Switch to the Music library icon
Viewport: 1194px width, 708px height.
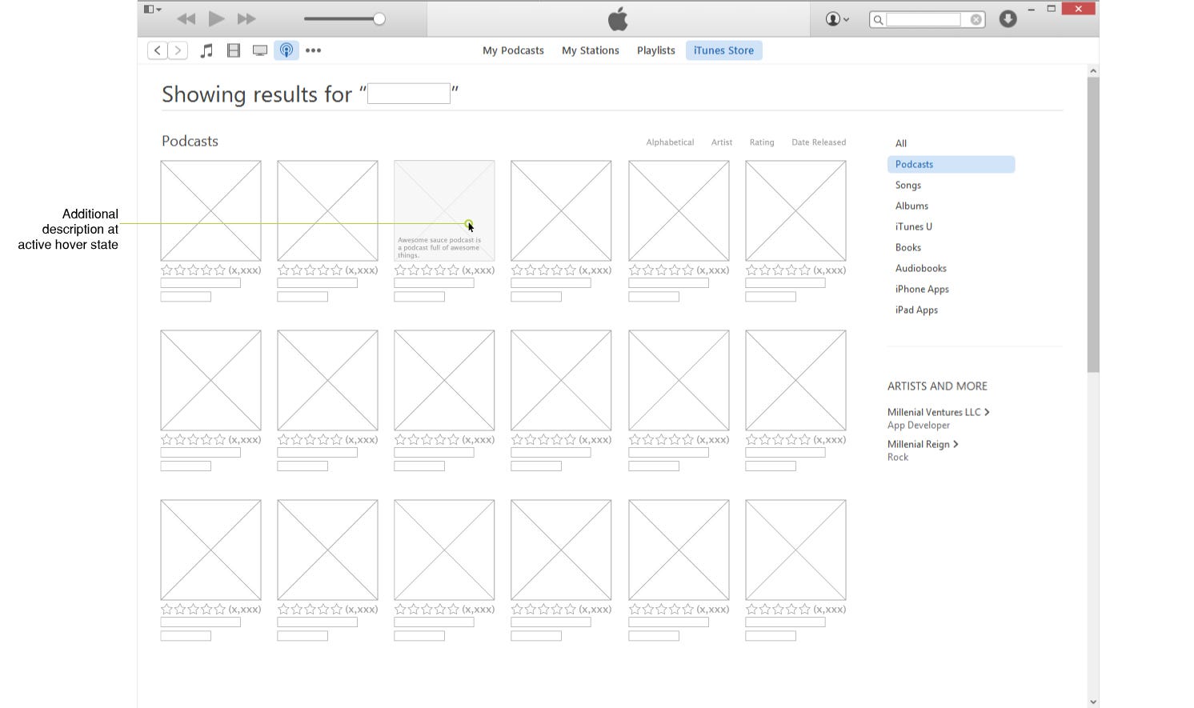pyautogui.click(x=206, y=50)
